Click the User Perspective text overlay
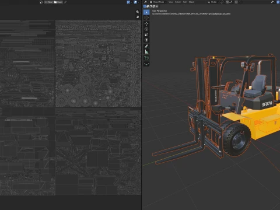 159,11
